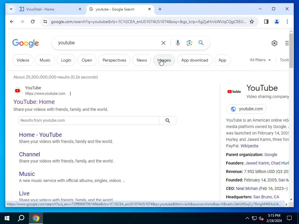Search by image with Google Lens icon
The image size is (299, 224).
click(x=189, y=43)
